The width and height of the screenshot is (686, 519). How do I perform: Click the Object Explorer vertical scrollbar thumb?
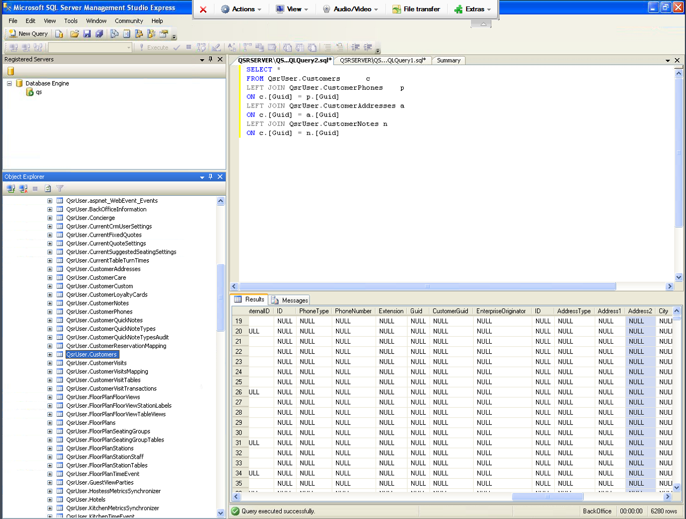coord(220,297)
